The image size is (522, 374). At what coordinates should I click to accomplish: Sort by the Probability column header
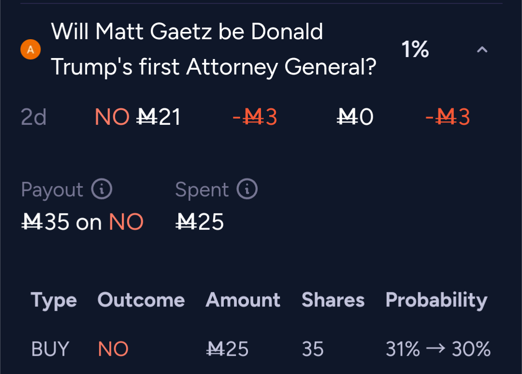pyautogui.click(x=436, y=300)
